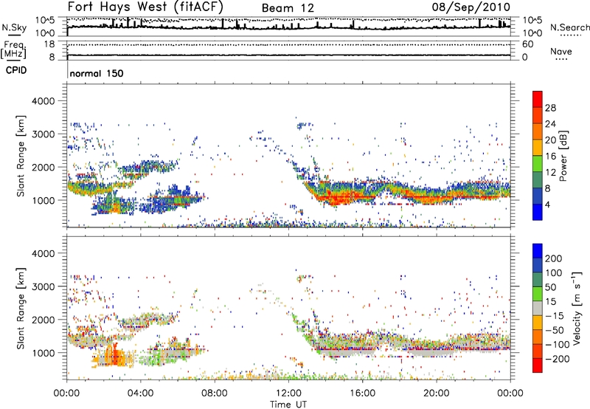Select the red bottom segment of the velocity color bar
The width and height of the screenshot is (590, 409).
point(538,365)
